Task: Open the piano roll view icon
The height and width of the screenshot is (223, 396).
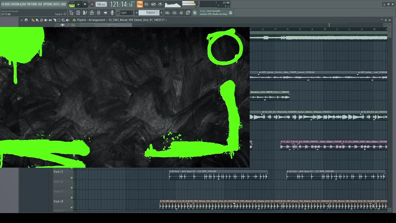Action: point(85,13)
